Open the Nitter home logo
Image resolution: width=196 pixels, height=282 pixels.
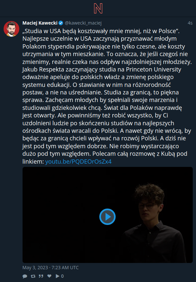[x=98, y=9]
